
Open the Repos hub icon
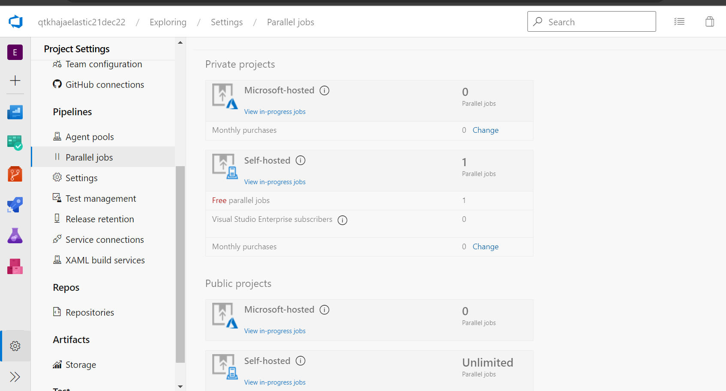(x=15, y=174)
